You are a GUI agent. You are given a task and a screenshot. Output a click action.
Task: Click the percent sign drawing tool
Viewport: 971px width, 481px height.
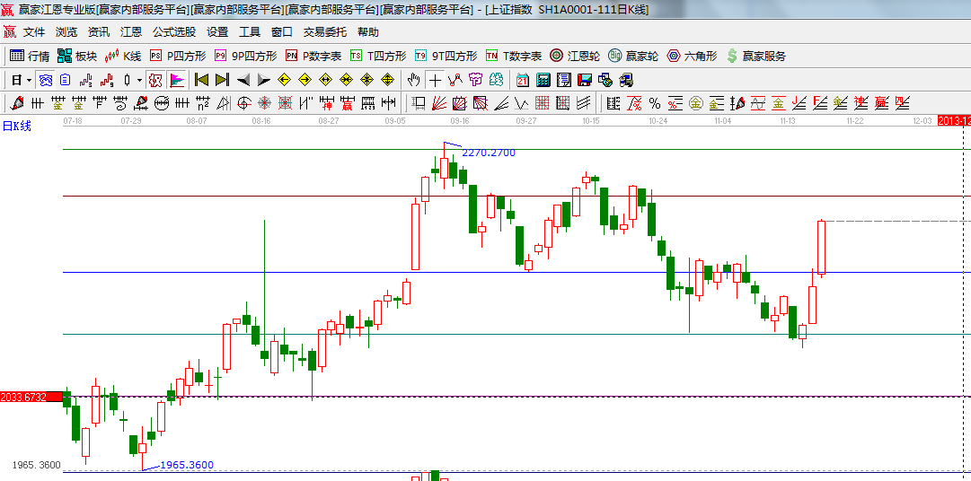coord(655,103)
